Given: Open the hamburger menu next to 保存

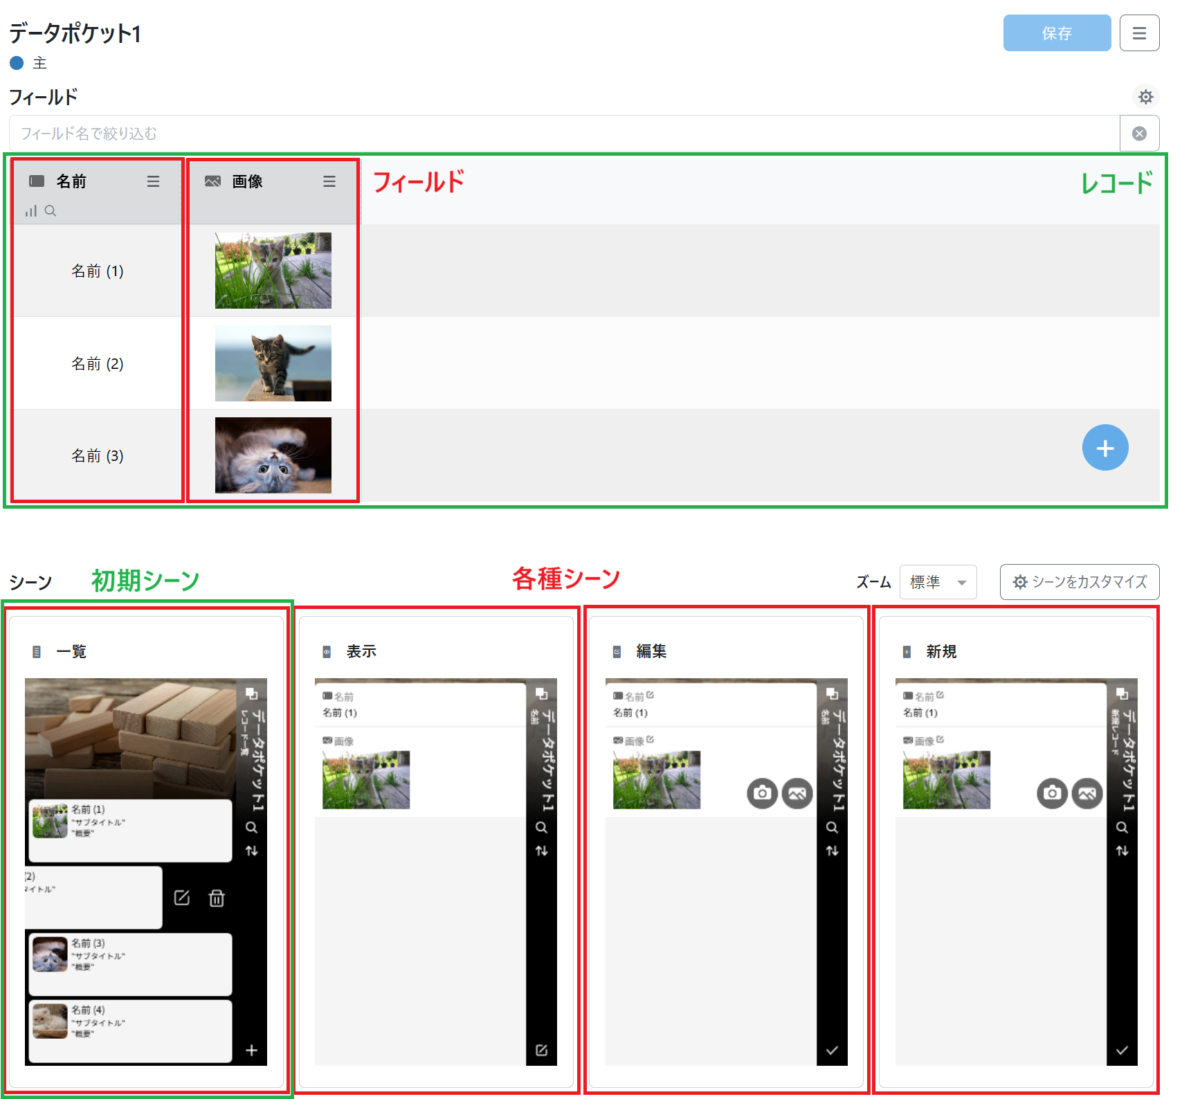Looking at the screenshot, I should tap(1139, 33).
